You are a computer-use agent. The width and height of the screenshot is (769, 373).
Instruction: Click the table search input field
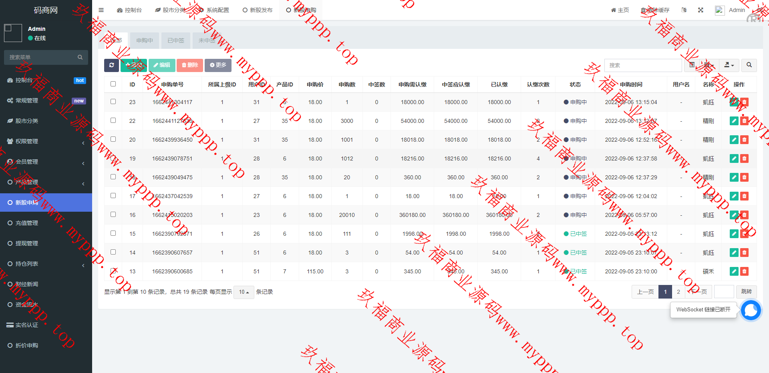(x=642, y=65)
